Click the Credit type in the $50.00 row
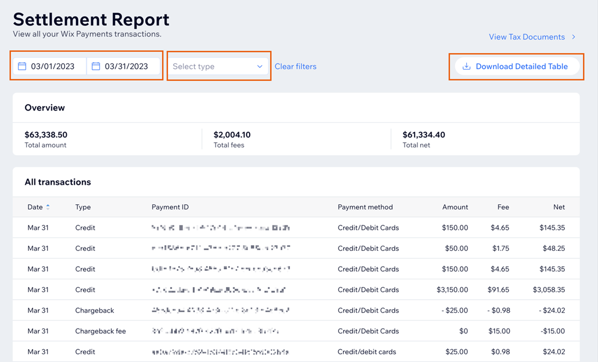Image resolution: width=598 pixels, height=362 pixels. 85,248
